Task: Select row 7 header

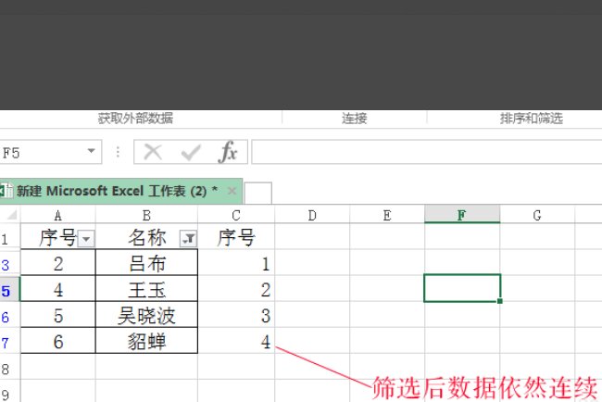Action: coord(10,342)
